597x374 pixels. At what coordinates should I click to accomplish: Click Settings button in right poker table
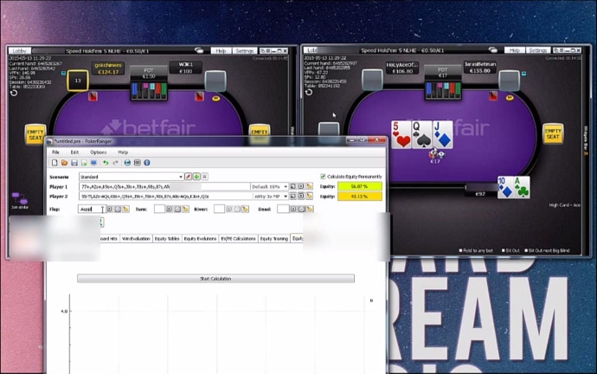pyautogui.click(x=538, y=50)
